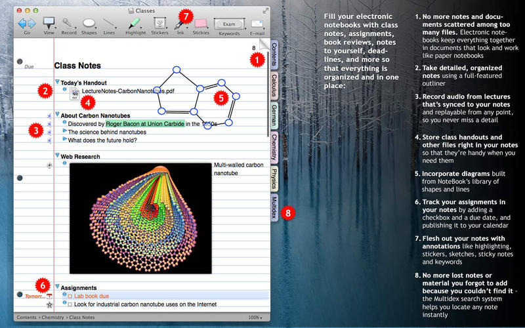The height and width of the screenshot is (328, 525).
Task: Activate the Highlight marker tool
Action: point(136,23)
